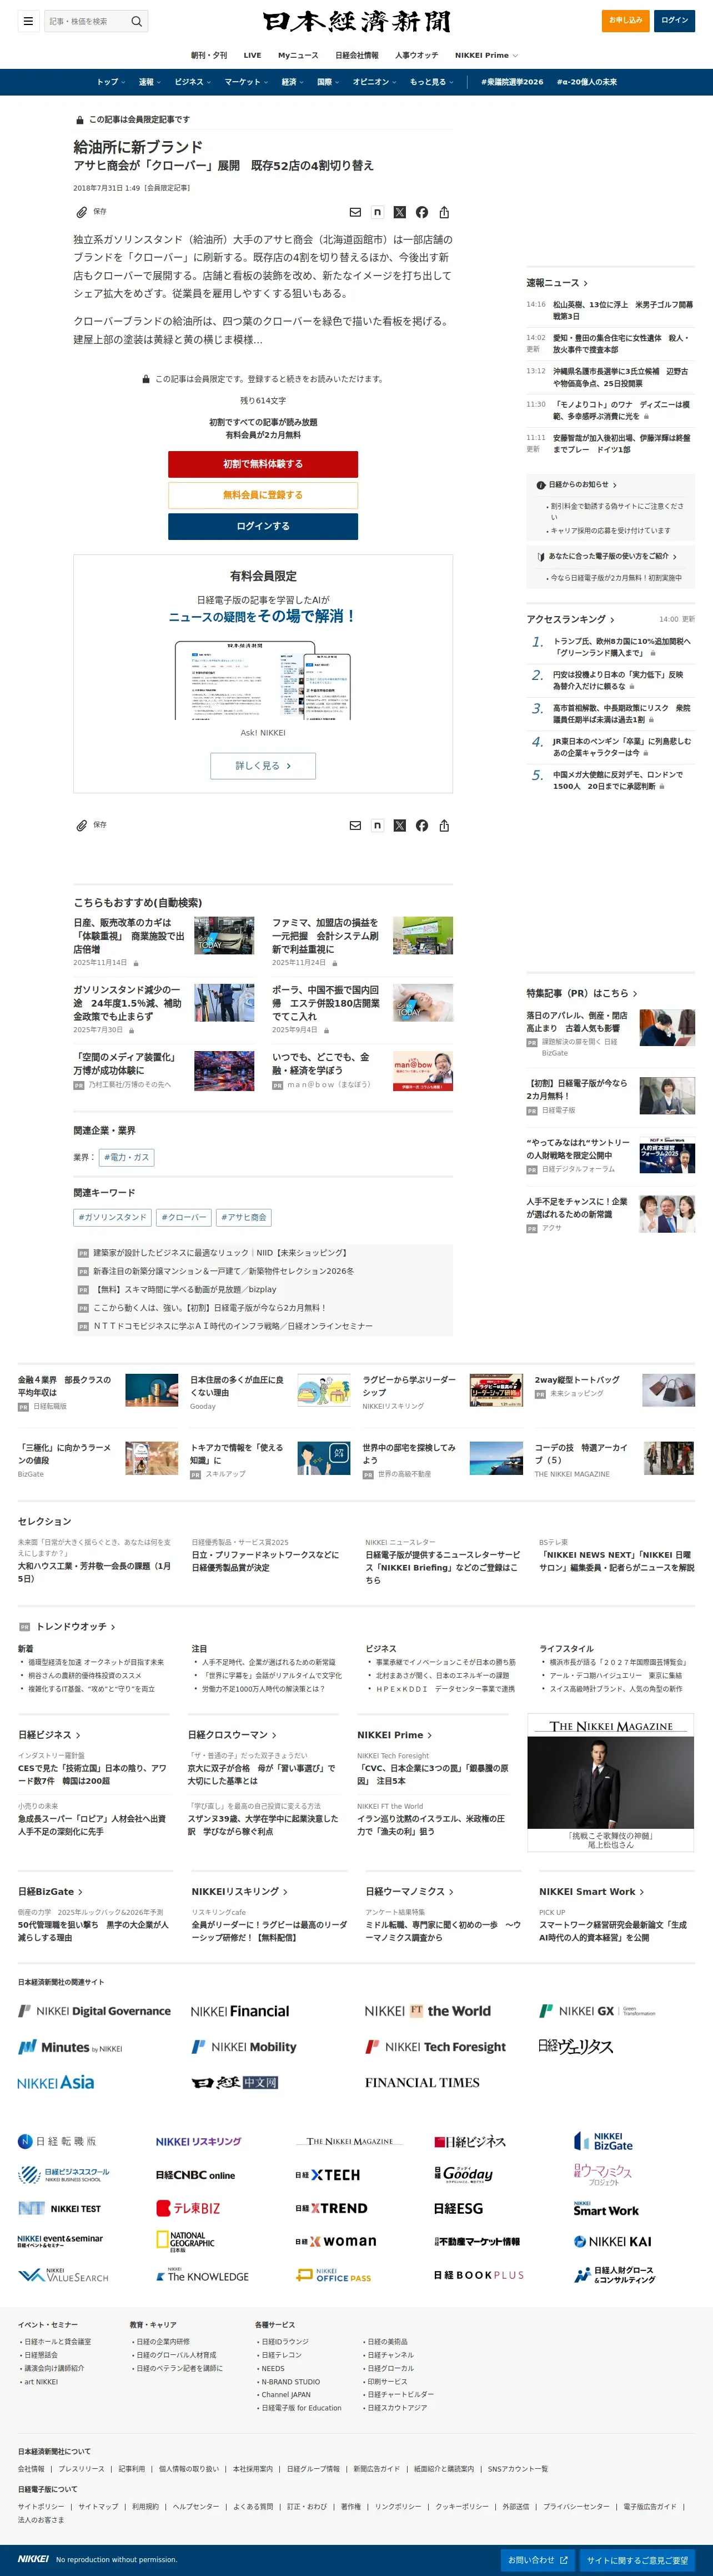This screenshot has height=2576, width=713.
Task: Open the 日経xTECH logo link
Action: [x=328, y=2174]
